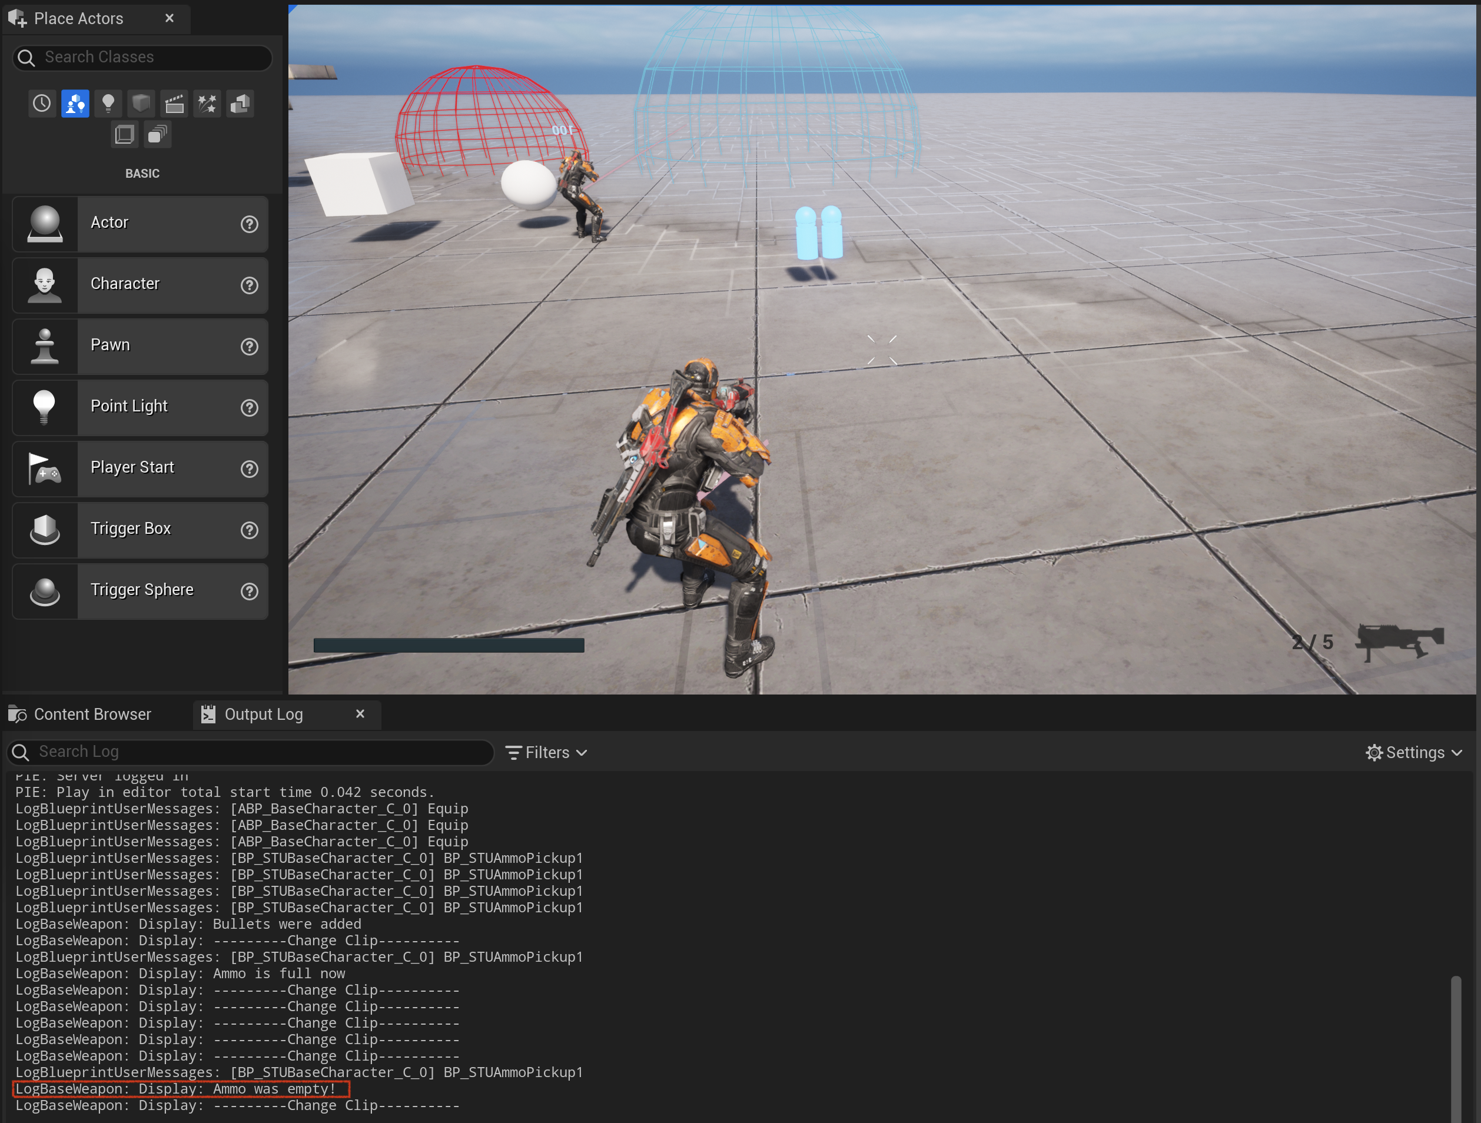Close the Output Log tab
Image resolution: width=1481 pixels, height=1123 pixels.
tap(360, 714)
